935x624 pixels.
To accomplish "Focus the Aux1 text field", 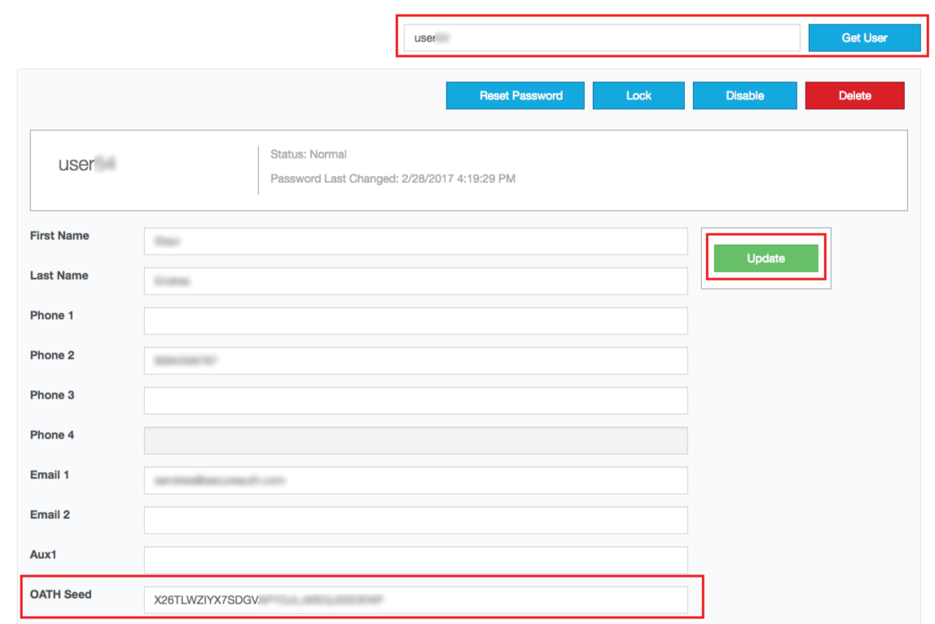I will point(415,560).
